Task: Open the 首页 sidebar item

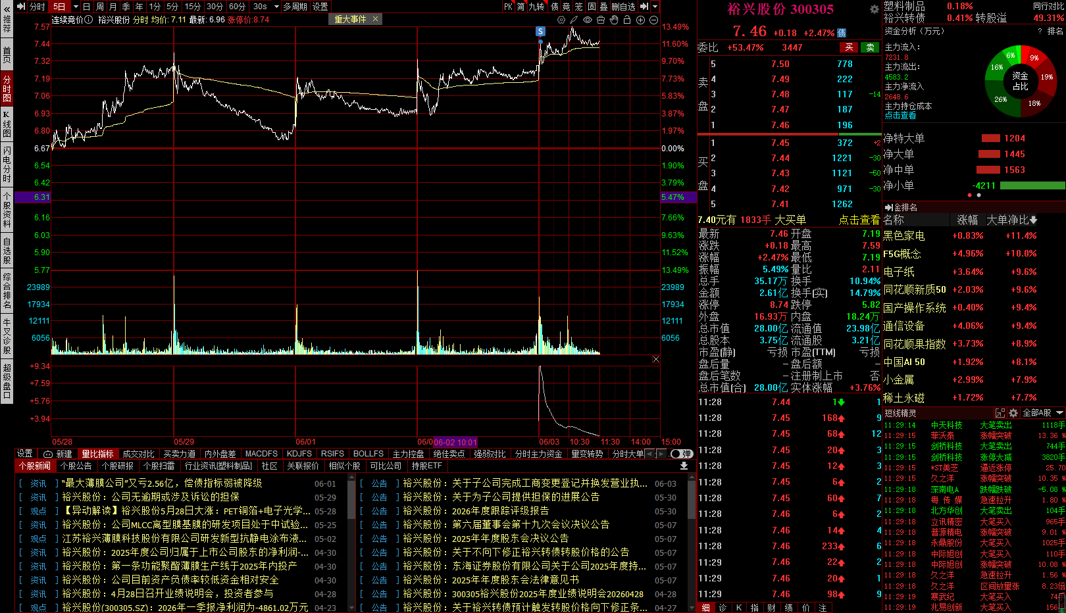Action: pos(7,55)
